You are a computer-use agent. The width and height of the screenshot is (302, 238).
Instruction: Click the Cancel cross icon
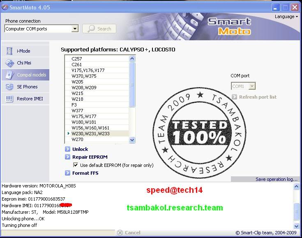click(120, 233)
